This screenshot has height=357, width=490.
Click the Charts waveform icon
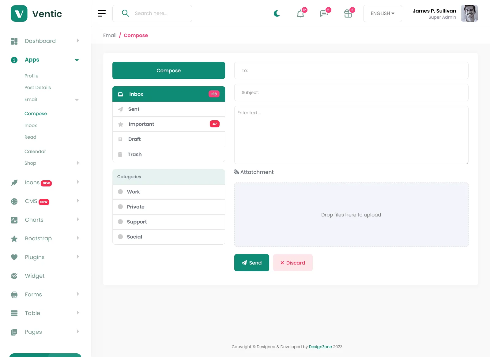(14, 220)
